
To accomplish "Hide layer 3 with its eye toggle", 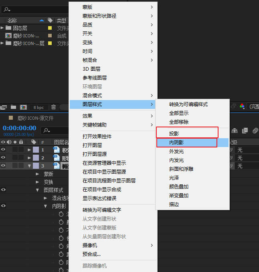I will coord(3,165).
